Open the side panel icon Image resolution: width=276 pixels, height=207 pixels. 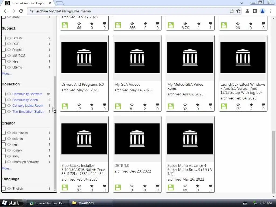click(255, 11)
